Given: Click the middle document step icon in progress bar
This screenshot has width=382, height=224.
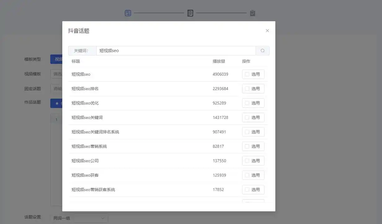Looking at the screenshot, I should tap(190, 13).
